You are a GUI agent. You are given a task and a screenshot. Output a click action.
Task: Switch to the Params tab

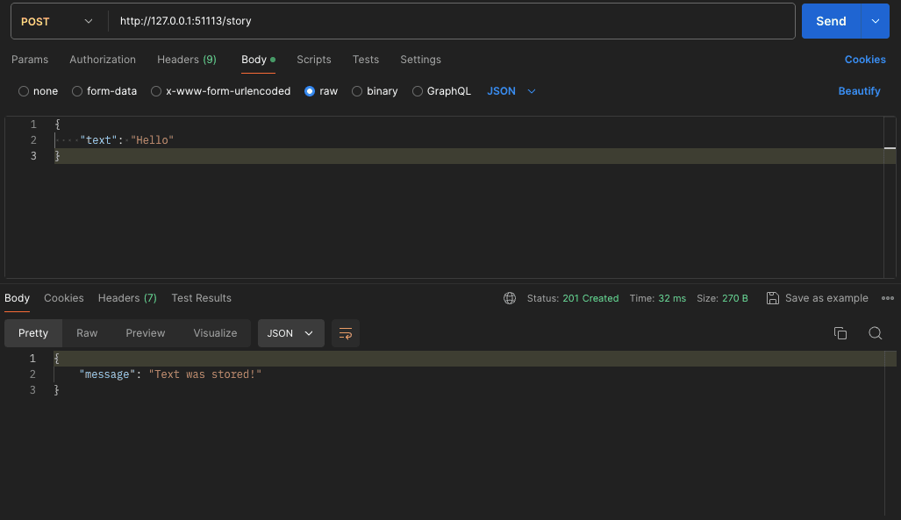pos(30,60)
